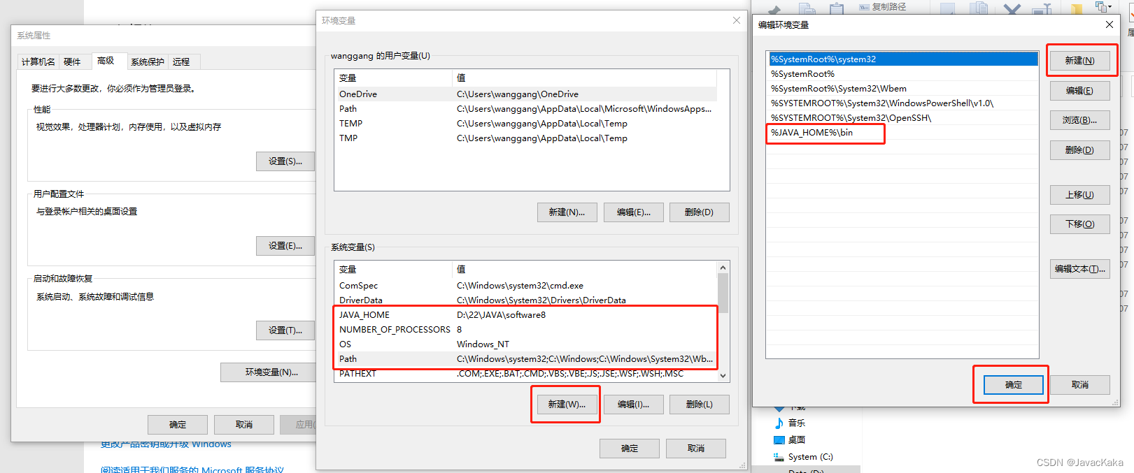The height and width of the screenshot is (473, 1134).
Task: Select the %JAVA_HOME%\bin entry
Action: point(903,133)
